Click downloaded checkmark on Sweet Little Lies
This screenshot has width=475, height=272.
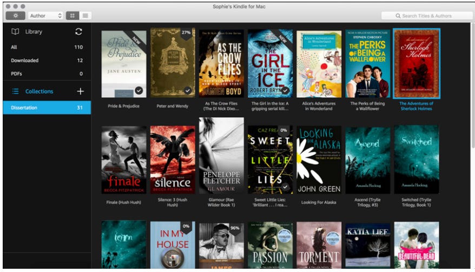pos(285,187)
